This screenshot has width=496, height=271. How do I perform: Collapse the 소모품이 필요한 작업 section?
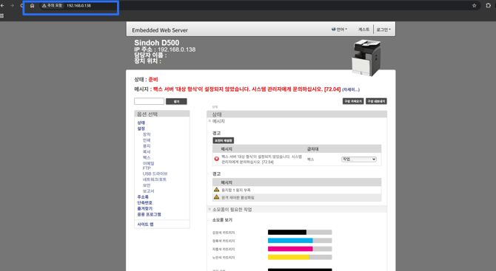tap(210, 209)
